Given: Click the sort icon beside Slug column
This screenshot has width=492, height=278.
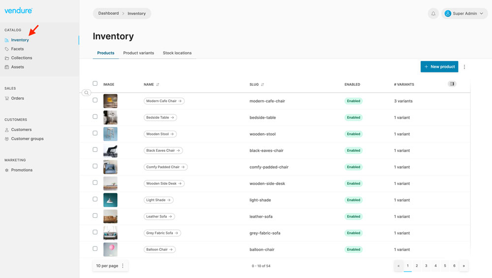Looking at the screenshot, I should tap(263, 85).
